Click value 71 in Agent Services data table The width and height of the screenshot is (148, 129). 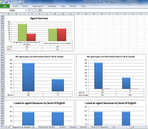[27, 49]
